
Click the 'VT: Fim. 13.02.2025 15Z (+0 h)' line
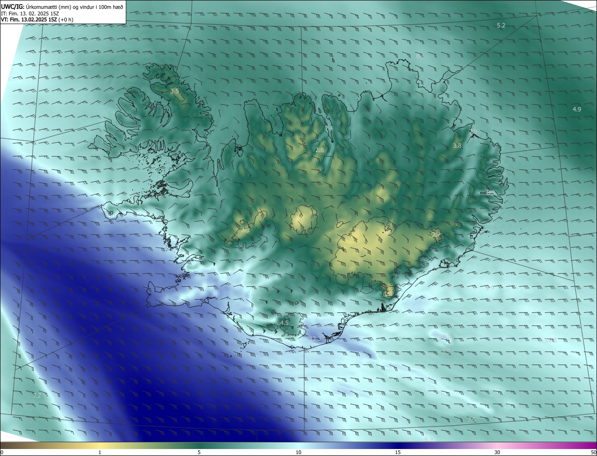(x=37, y=20)
